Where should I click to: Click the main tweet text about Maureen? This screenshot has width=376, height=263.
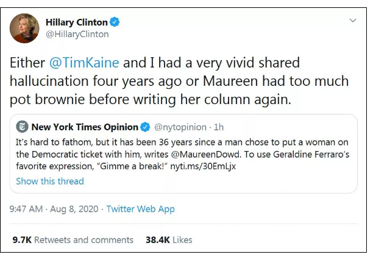click(179, 81)
